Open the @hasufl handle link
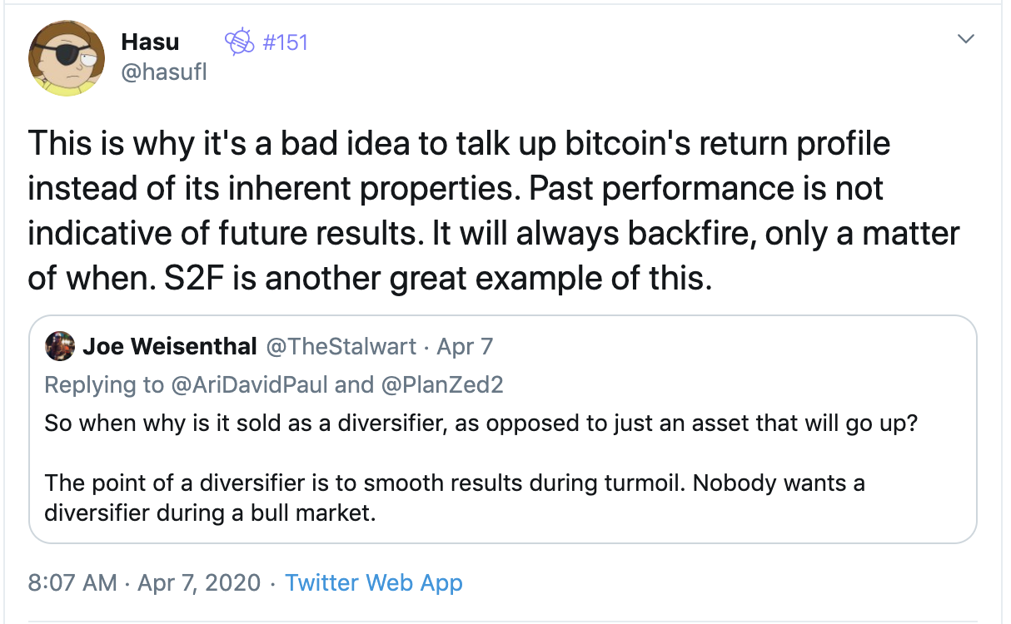The width and height of the screenshot is (1011, 624). tap(164, 72)
